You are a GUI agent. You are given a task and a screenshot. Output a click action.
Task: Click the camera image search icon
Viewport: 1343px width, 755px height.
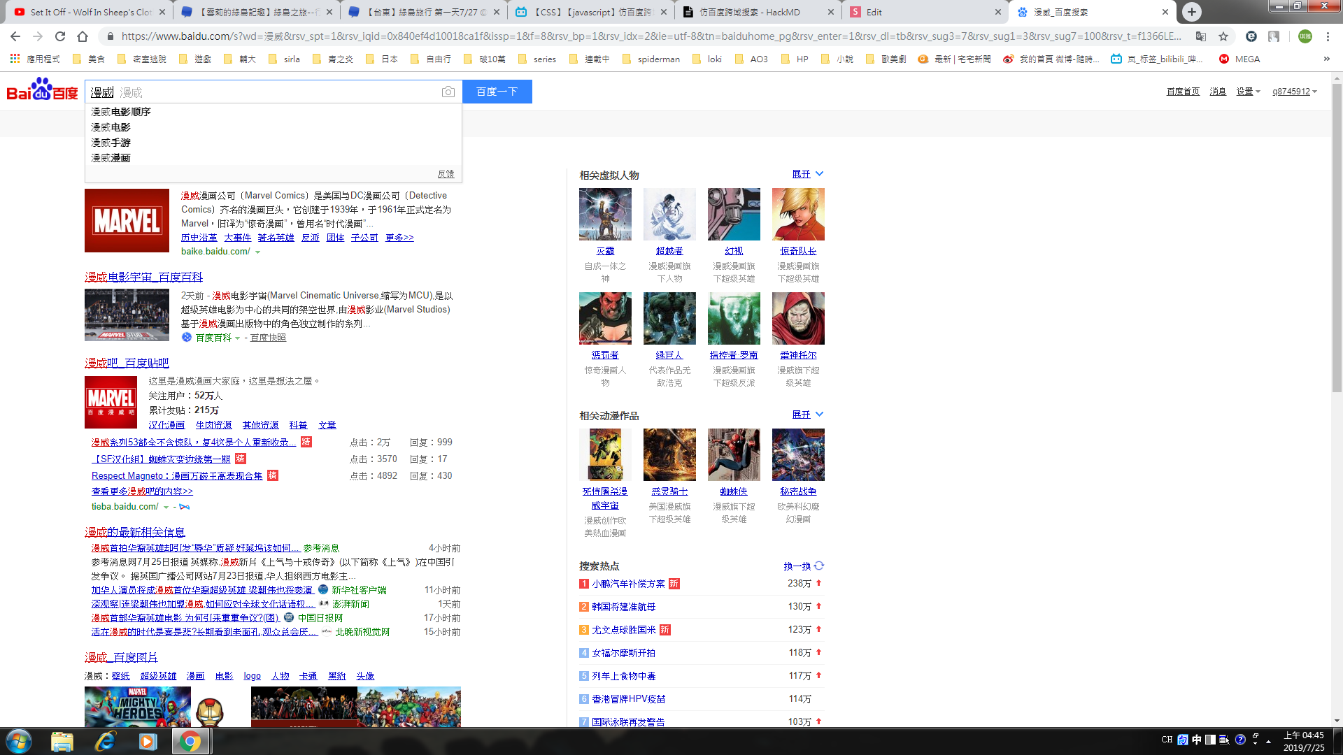tap(448, 92)
